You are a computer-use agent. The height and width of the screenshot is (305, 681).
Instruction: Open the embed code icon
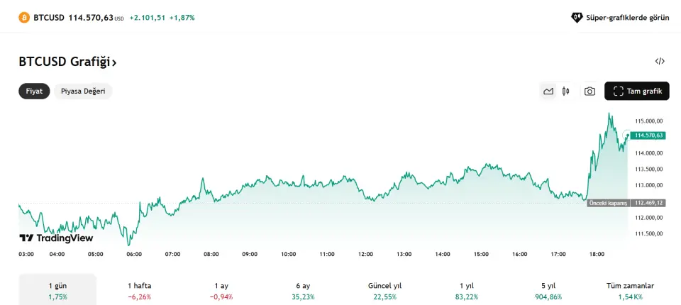pyautogui.click(x=660, y=61)
